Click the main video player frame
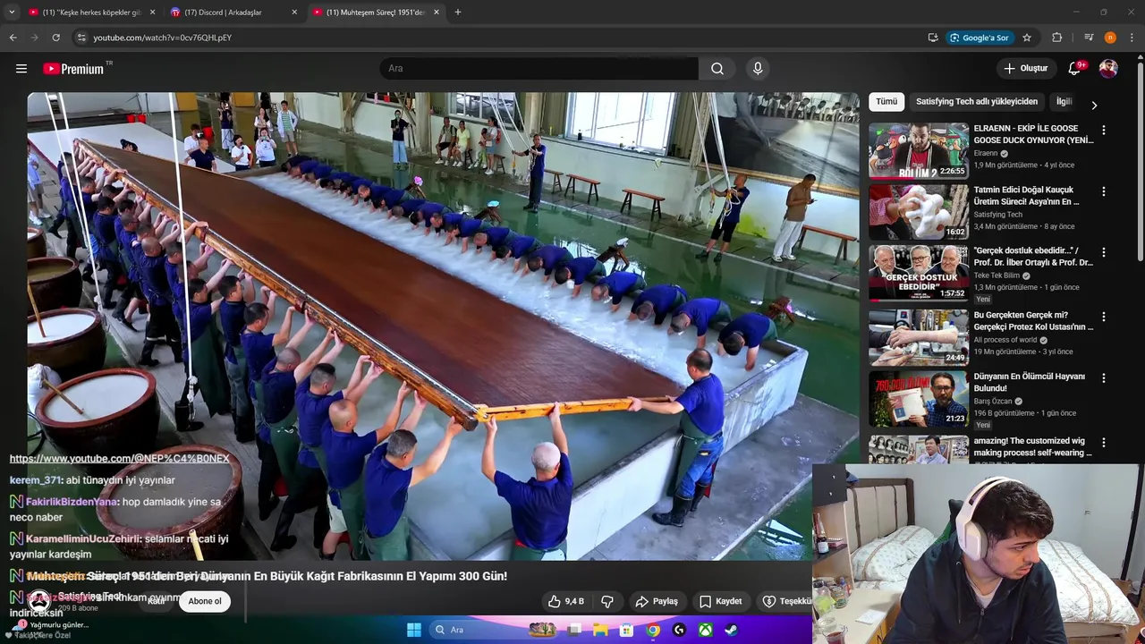 pos(443,326)
